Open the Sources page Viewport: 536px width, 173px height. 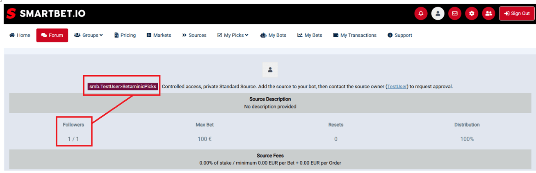point(194,35)
